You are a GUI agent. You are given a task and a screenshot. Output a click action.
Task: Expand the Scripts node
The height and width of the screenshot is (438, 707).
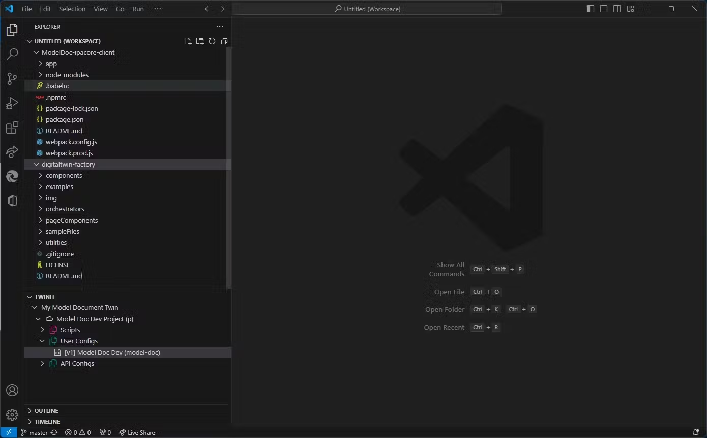43,330
